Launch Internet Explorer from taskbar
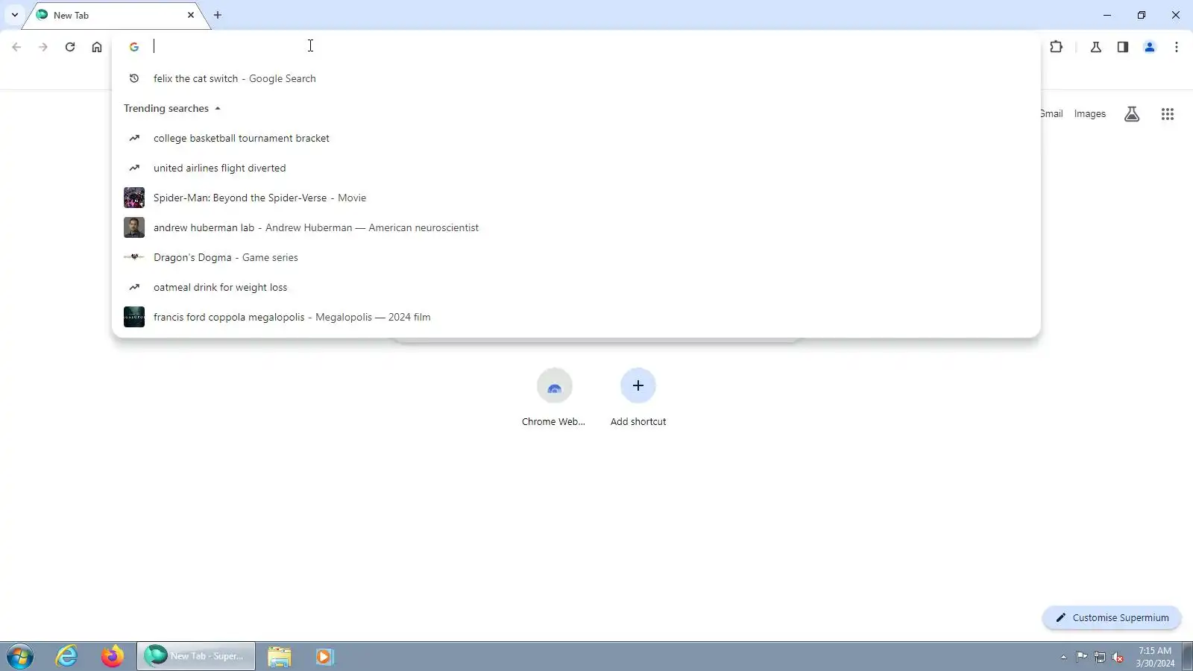 click(67, 656)
